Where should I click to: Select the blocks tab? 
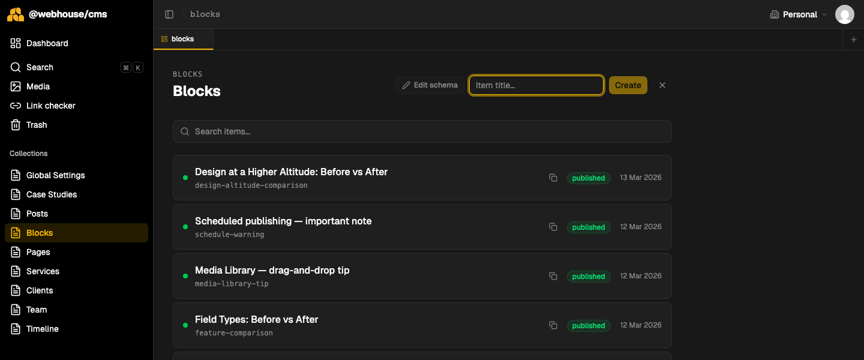pyautogui.click(x=182, y=39)
